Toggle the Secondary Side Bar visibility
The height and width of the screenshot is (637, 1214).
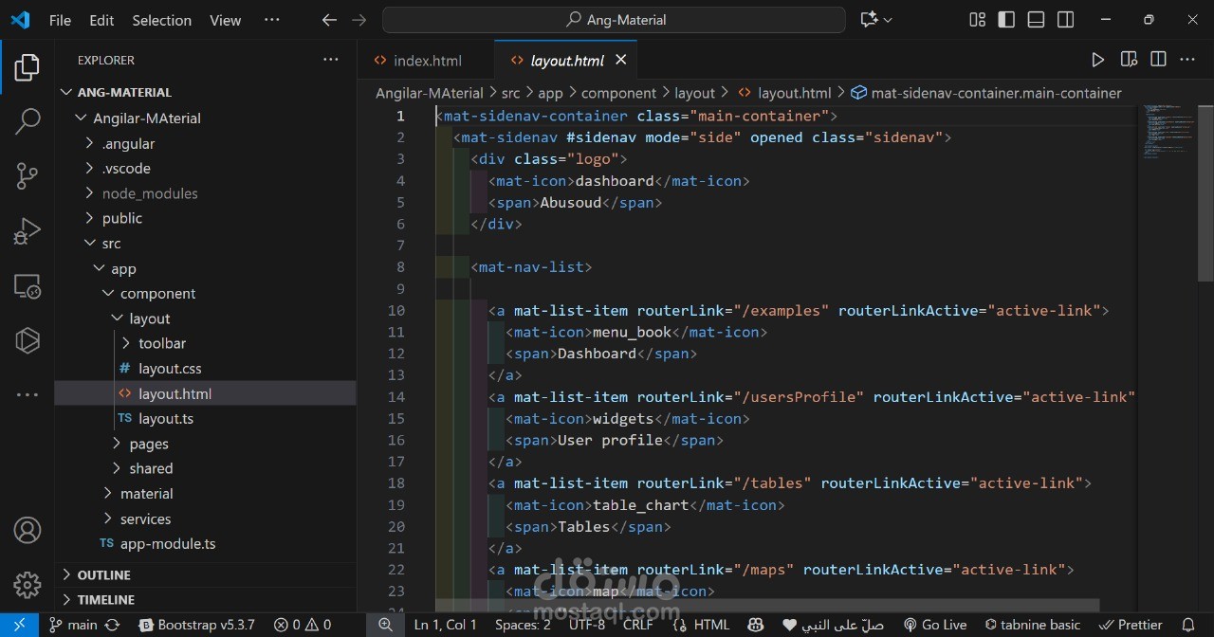pos(1065,20)
